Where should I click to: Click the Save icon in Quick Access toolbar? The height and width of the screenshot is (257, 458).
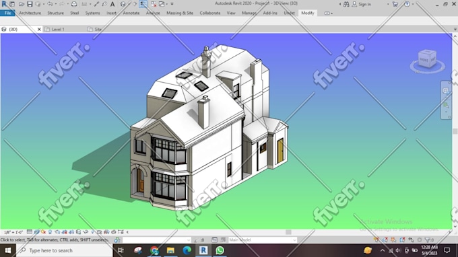[30, 4]
